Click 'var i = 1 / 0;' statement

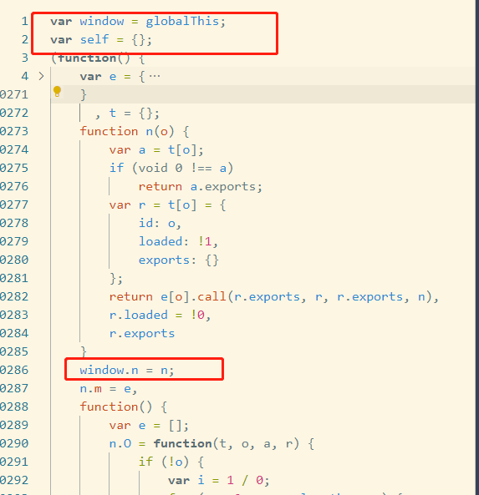pos(219,480)
